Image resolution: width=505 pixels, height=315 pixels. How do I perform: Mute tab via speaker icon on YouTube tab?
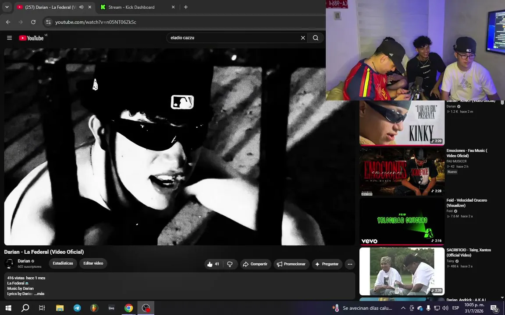tap(82, 7)
